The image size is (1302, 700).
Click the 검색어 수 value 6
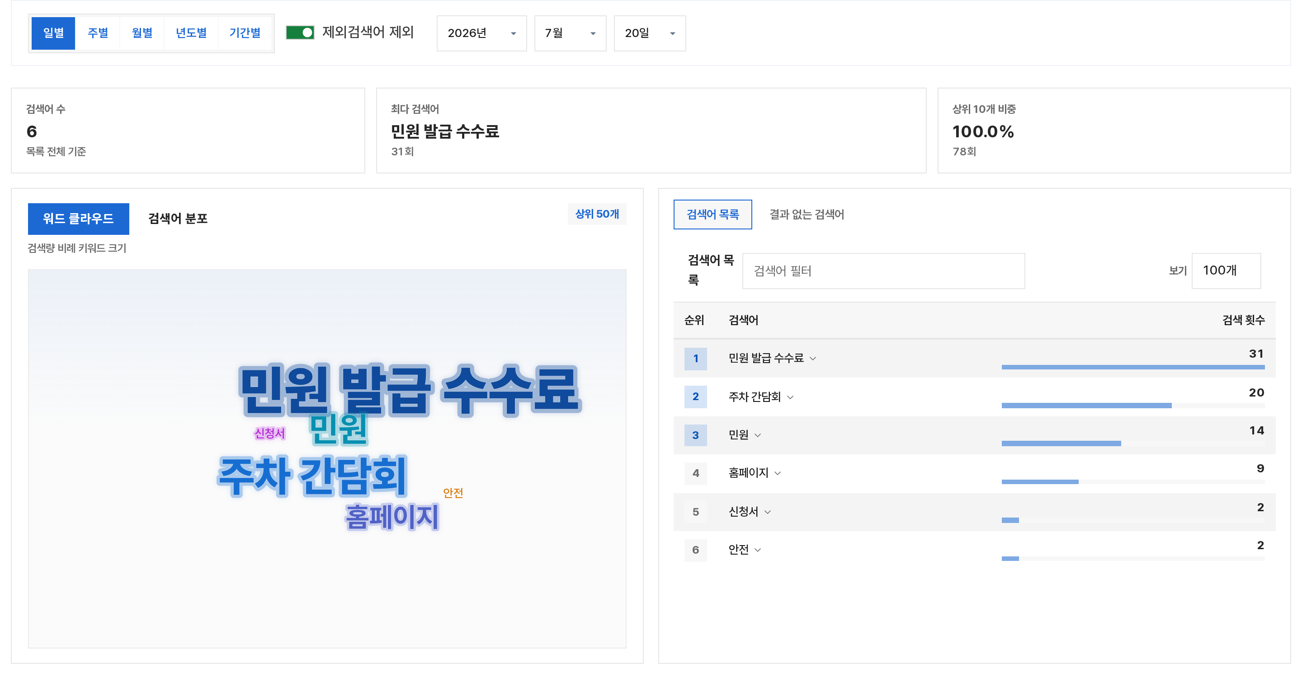(x=31, y=131)
